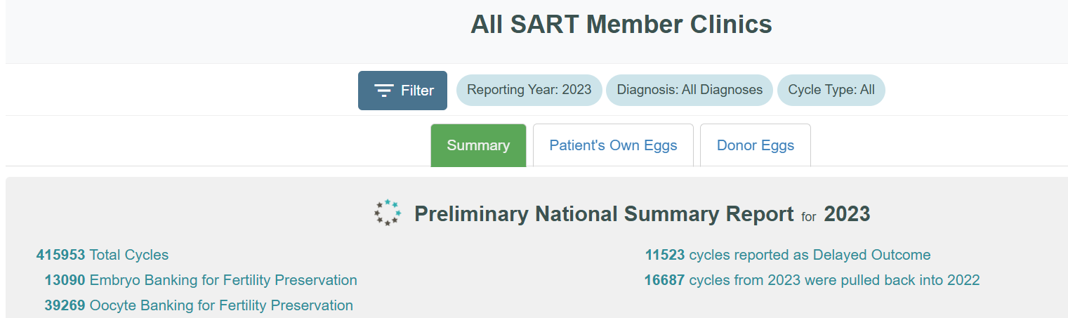
Task: Switch to the Summary tab
Action: pyautogui.click(x=478, y=145)
